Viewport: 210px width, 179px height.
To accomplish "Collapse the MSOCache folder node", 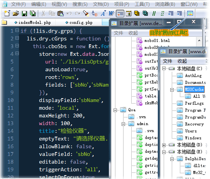I will [172, 90].
